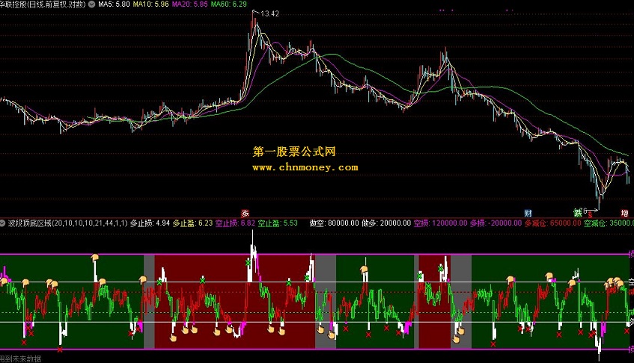Click the 华联控股(日线.前复权.对数) chart title

(43, 4)
